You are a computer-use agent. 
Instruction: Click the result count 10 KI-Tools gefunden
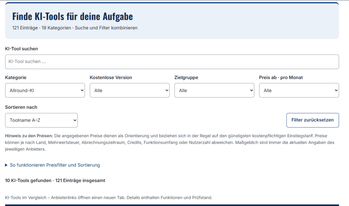coord(28,181)
